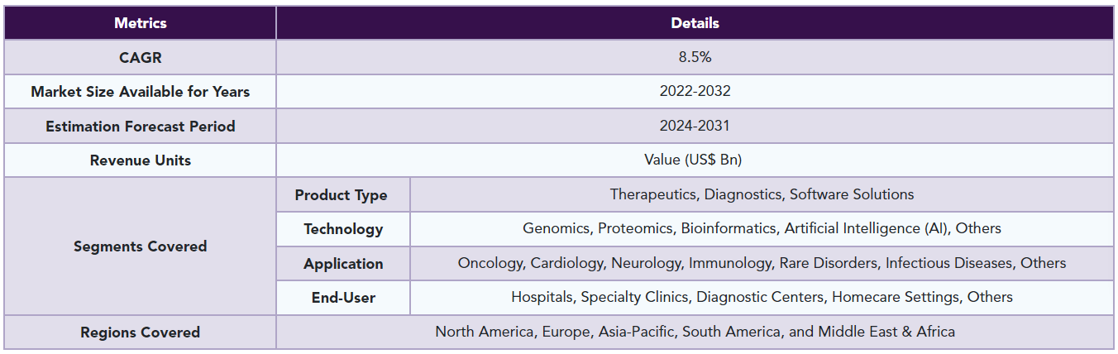
Task: Select the CAGR row label
Action: (140, 57)
